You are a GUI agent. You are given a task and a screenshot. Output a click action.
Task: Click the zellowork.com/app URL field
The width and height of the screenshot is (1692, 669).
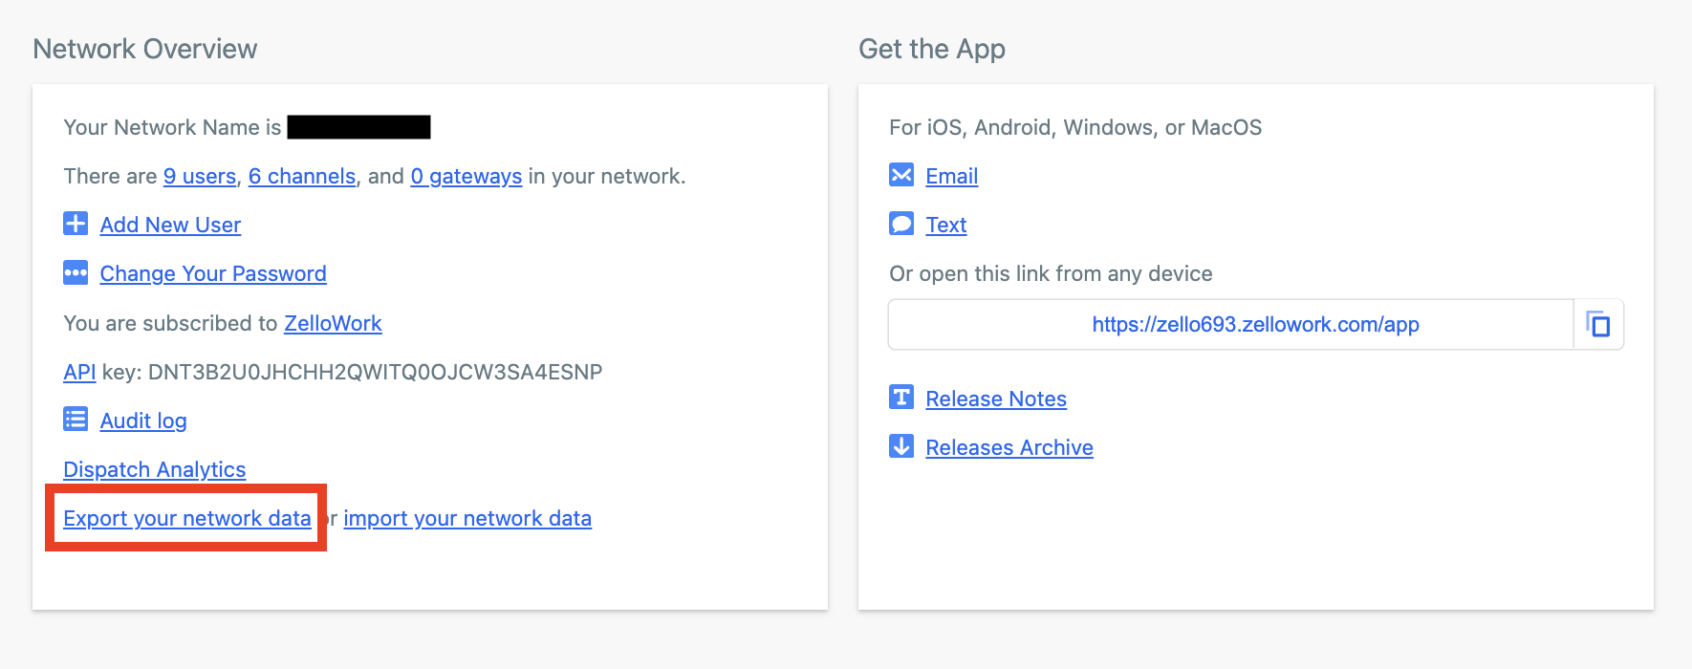pos(1231,324)
